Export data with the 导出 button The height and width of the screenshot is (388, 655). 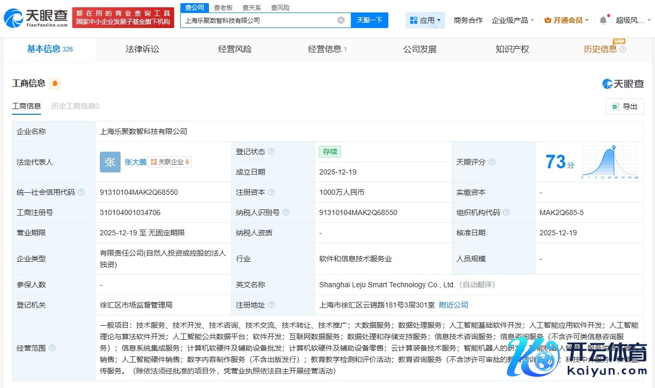[625, 106]
